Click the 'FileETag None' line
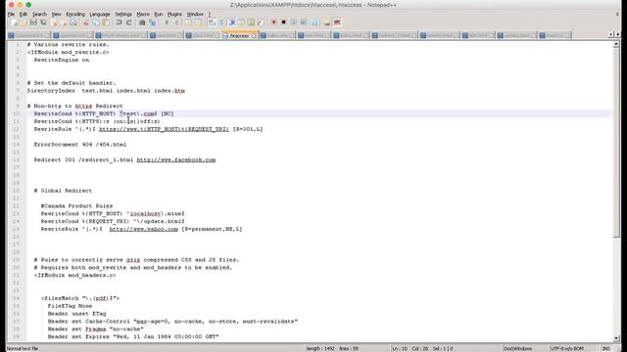 (x=70, y=306)
